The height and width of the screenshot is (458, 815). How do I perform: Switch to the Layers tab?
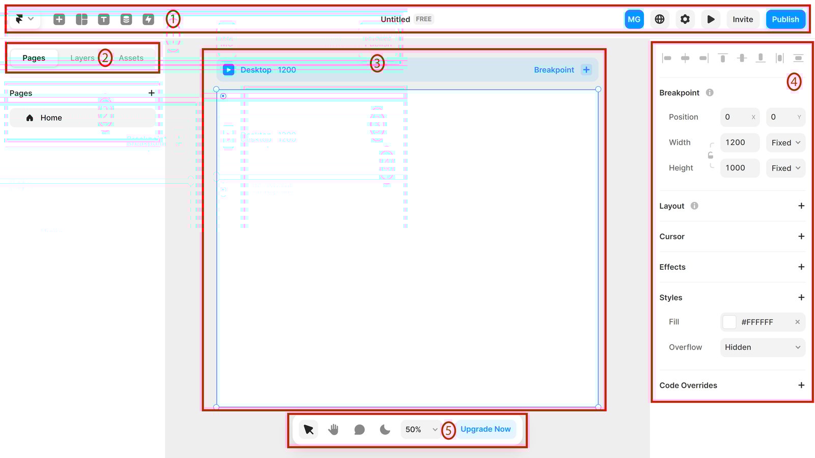(83, 58)
